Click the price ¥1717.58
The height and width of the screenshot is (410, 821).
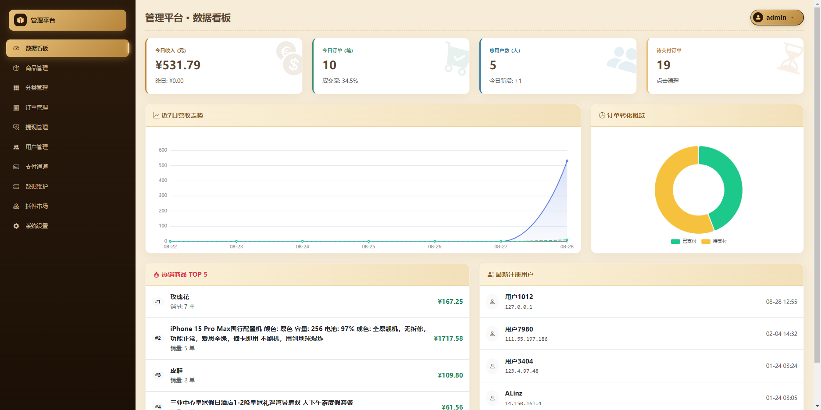tap(448, 339)
